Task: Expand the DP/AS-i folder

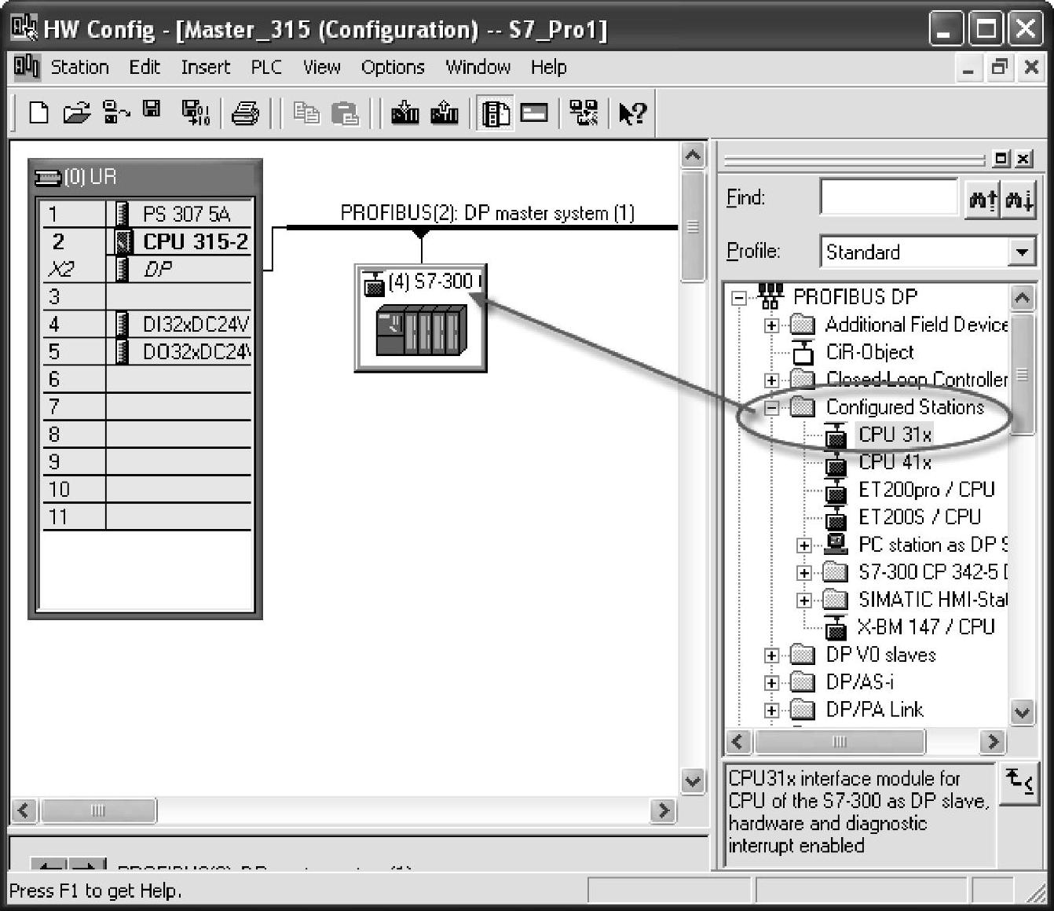Action: tap(771, 683)
